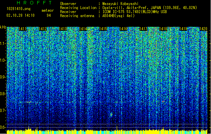Click the 1418 time marker
The height and width of the screenshot is (134, 211).
pos(163,29)
